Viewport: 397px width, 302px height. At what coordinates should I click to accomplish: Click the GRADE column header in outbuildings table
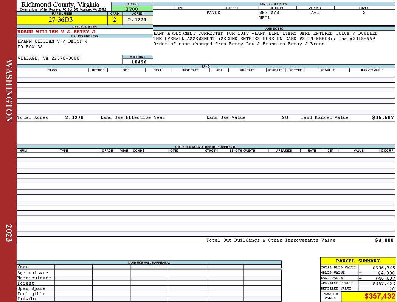(107, 151)
